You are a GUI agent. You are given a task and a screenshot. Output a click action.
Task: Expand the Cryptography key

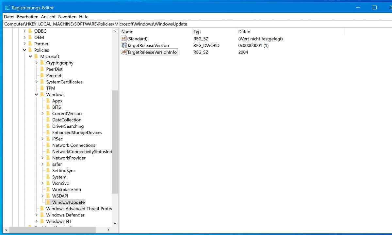[37, 63]
